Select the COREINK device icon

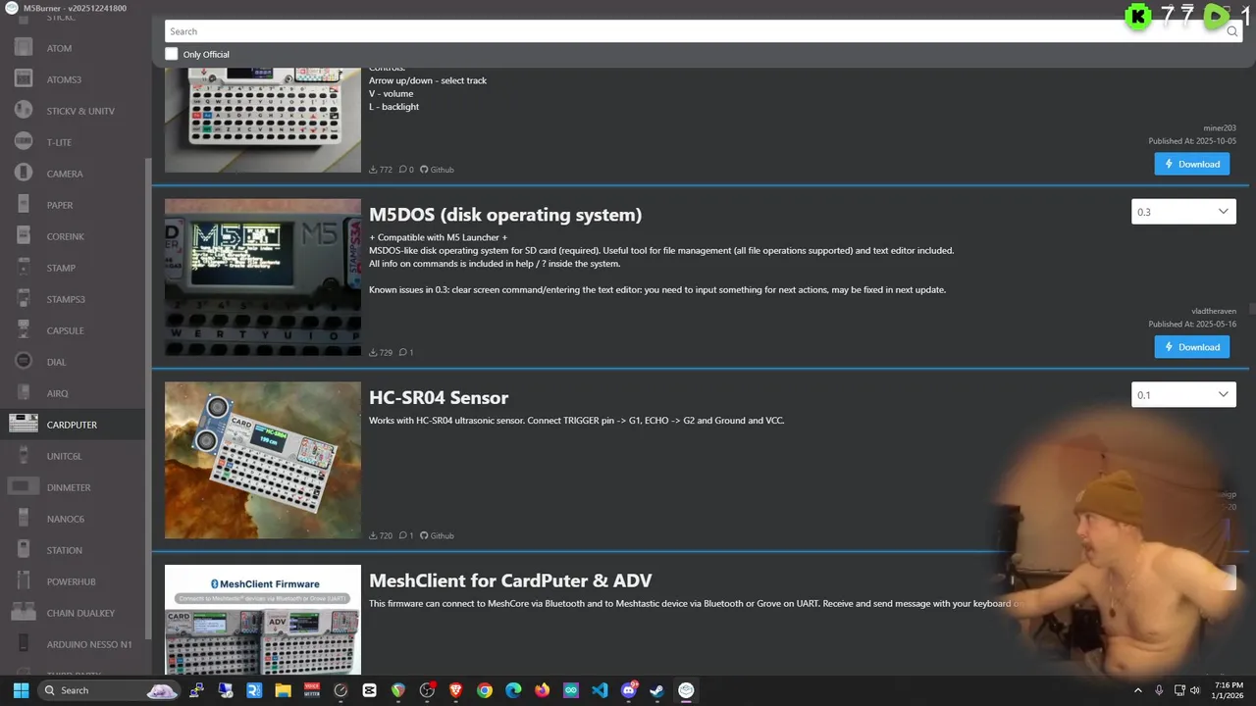point(24,235)
